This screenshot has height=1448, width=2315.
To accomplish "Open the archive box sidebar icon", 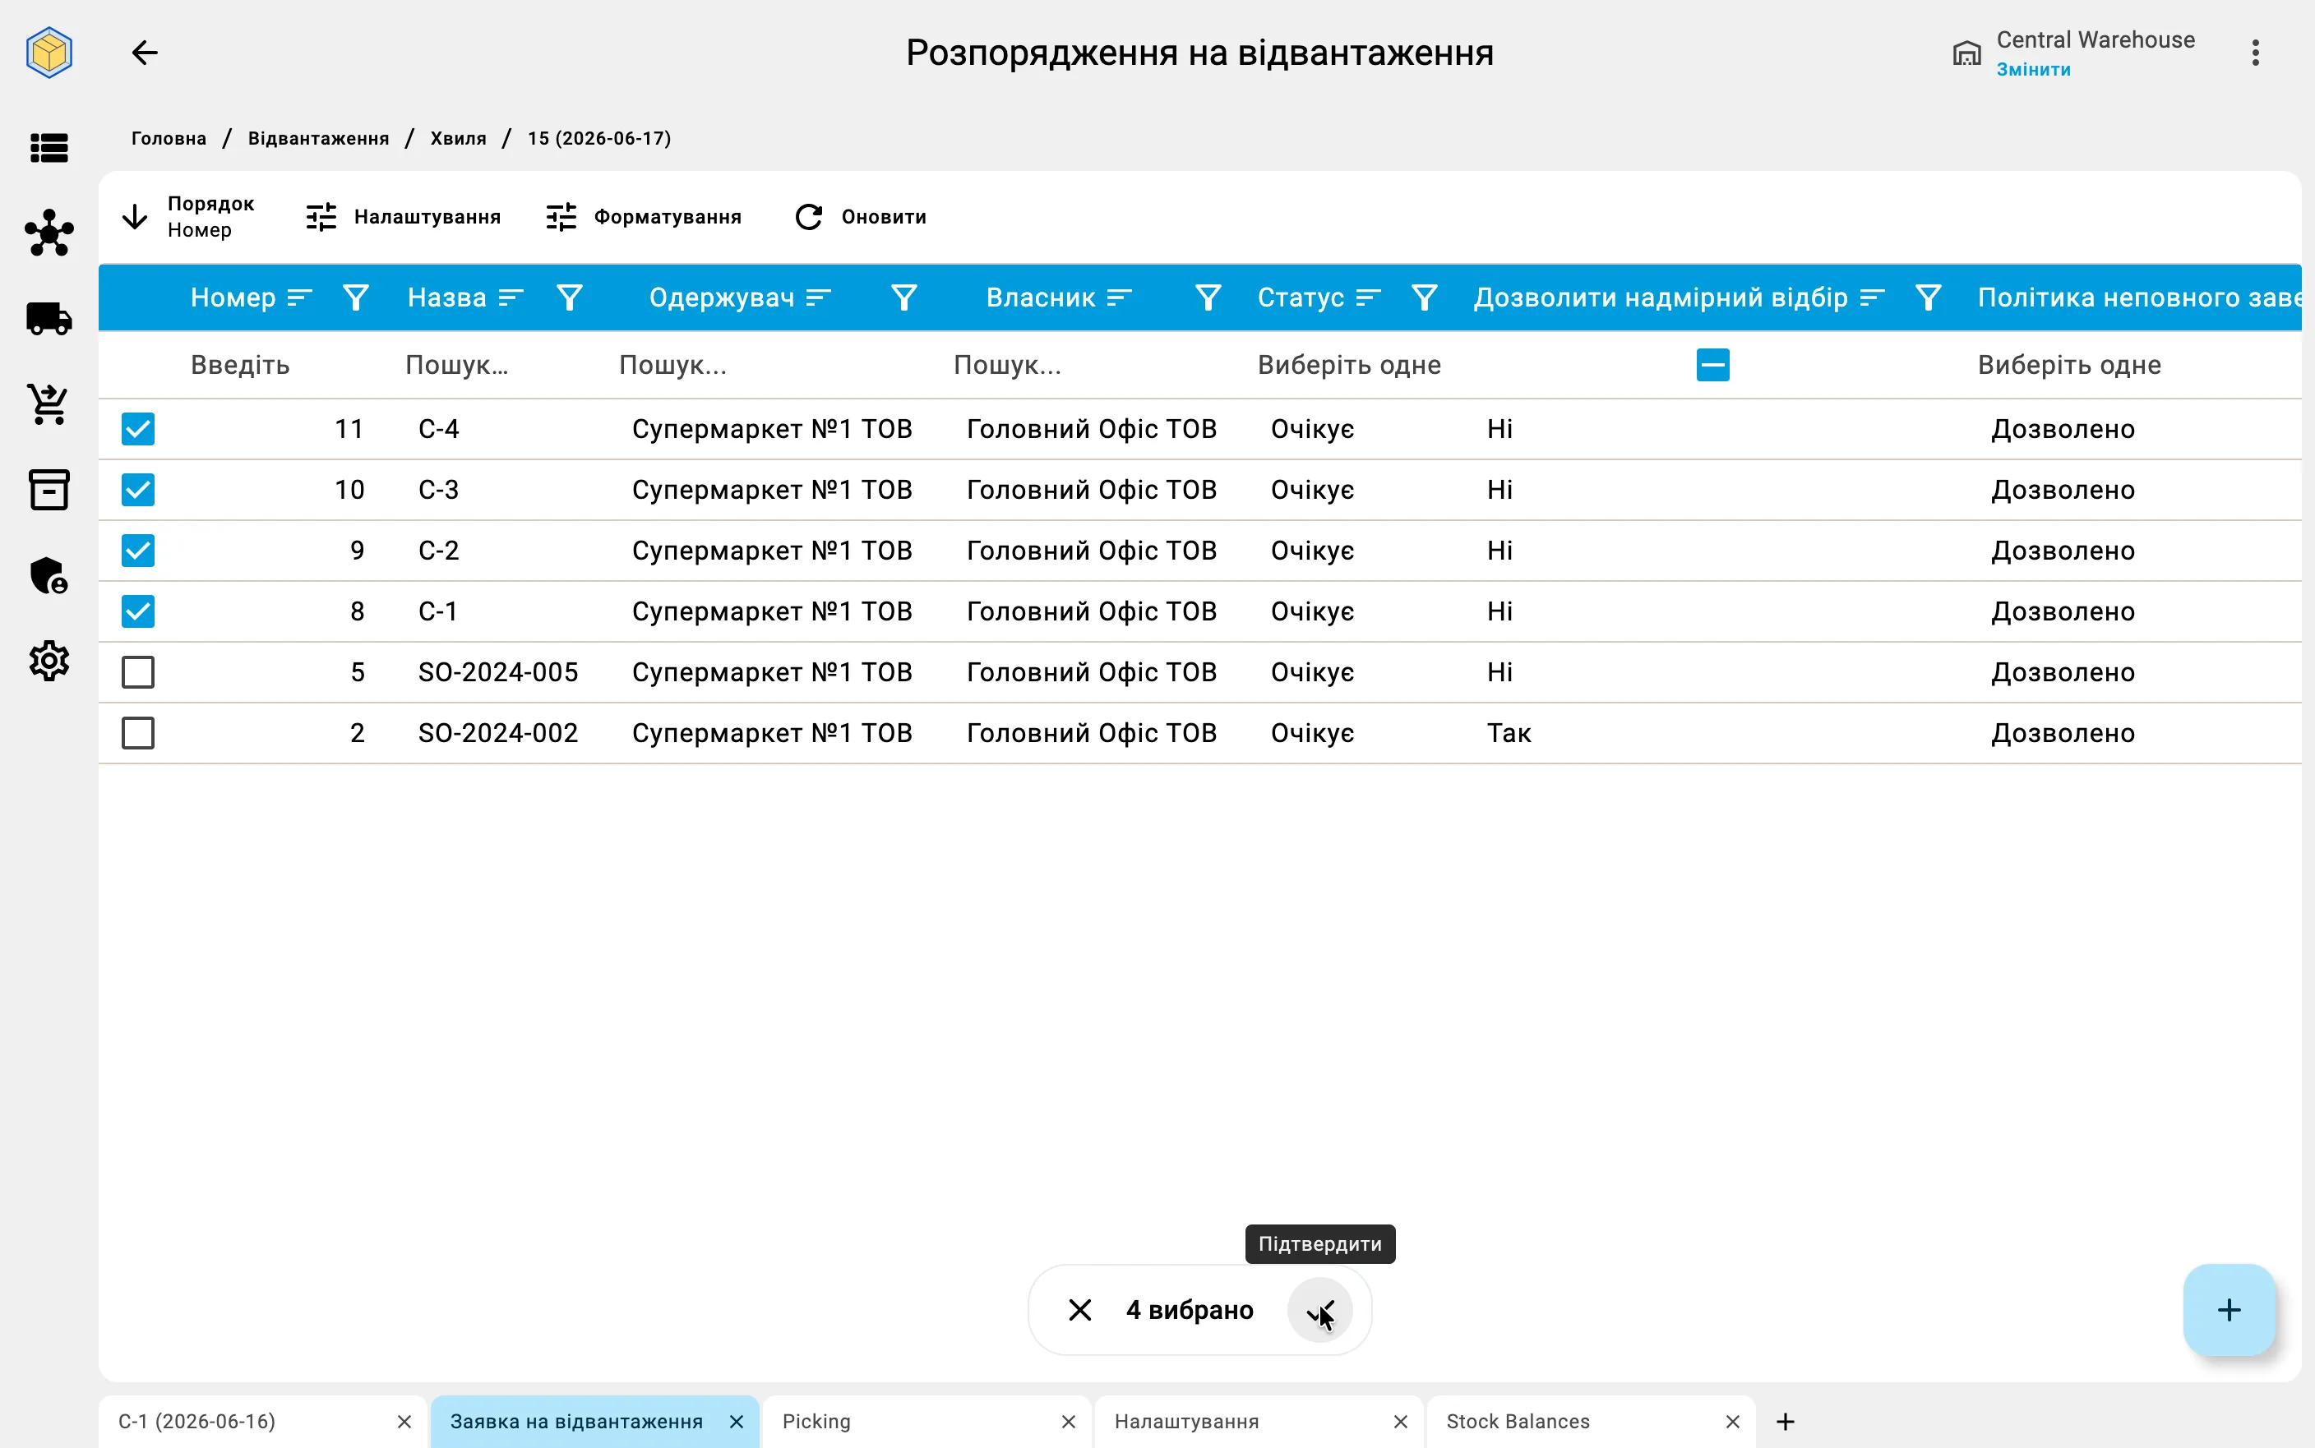I will tap(49, 489).
